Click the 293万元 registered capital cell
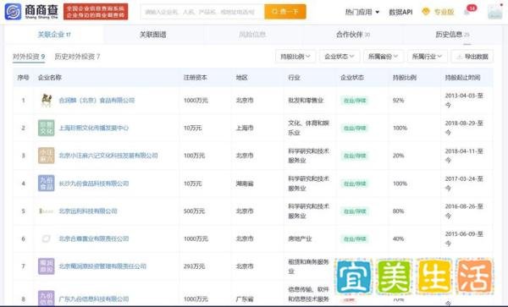This screenshot has width=508, height=307. (194, 266)
